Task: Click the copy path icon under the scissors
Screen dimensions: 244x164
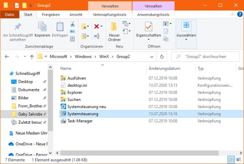Action: click(72, 32)
